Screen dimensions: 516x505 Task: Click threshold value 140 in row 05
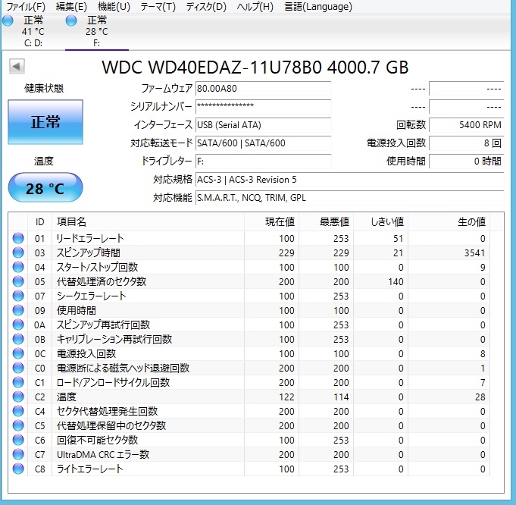(396, 281)
